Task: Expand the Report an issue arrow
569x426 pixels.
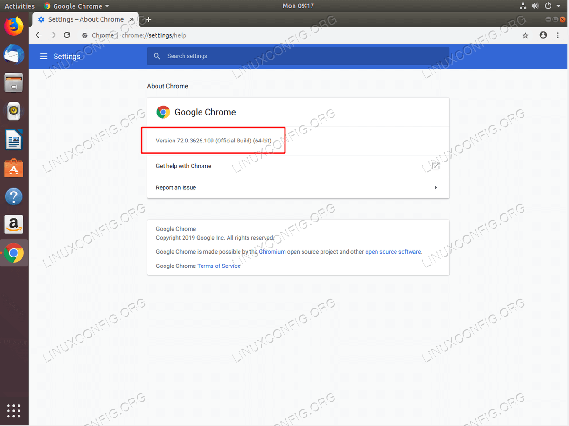Action: tap(436, 188)
